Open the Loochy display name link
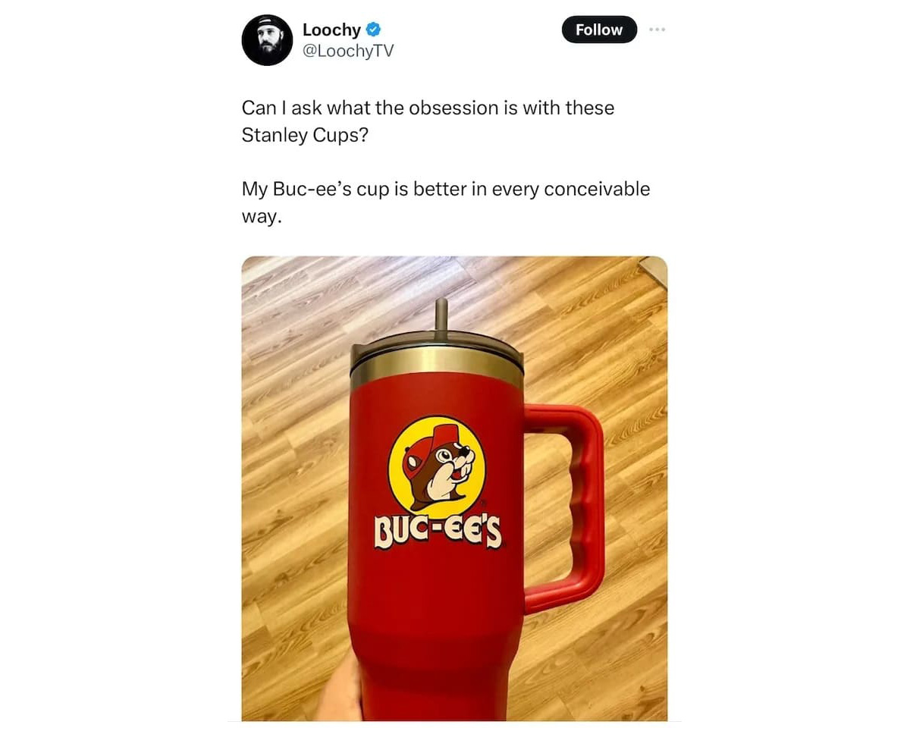The image size is (910, 731). tap(331, 30)
